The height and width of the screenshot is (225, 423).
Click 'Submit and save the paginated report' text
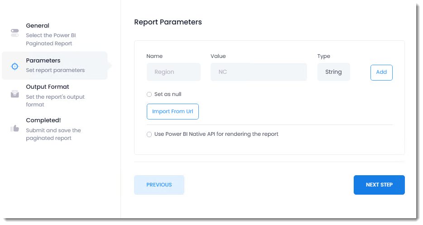[x=53, y=134]
